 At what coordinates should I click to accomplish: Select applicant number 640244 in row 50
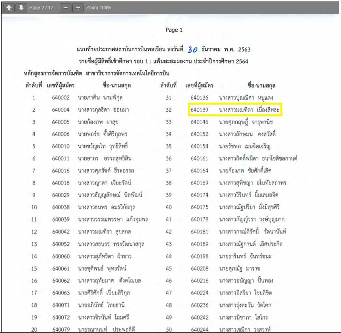pos(199,329)
